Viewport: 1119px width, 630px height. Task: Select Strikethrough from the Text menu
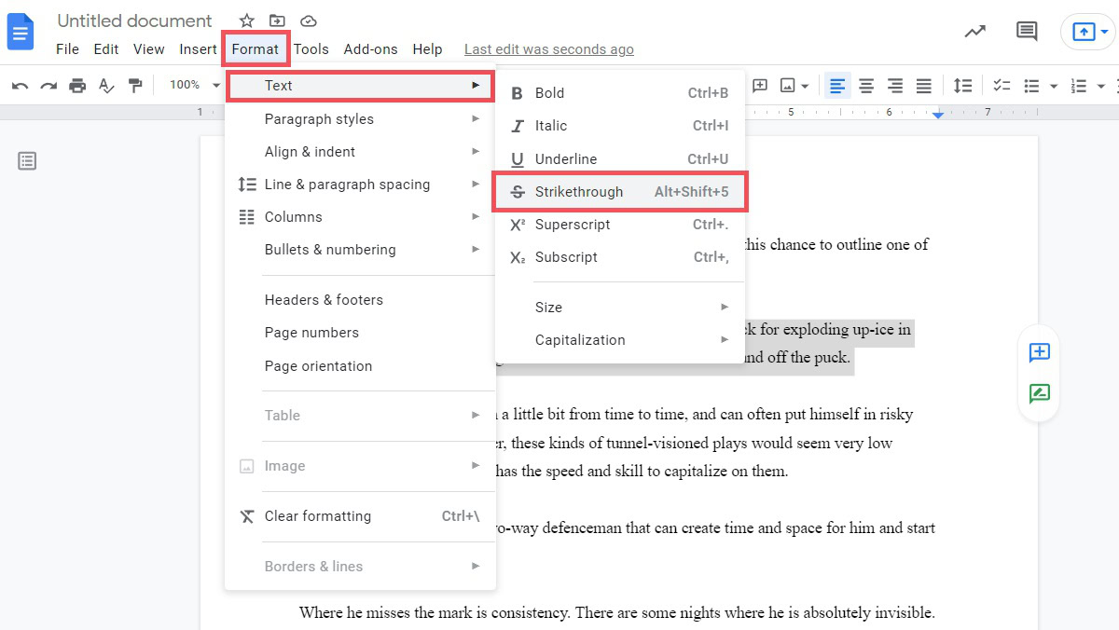click(x=578, y=191)
